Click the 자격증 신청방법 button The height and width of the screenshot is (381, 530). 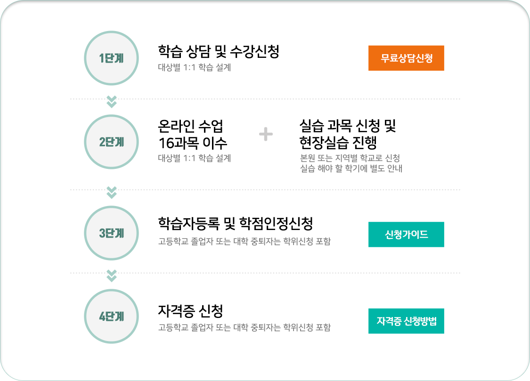(406, 321)
